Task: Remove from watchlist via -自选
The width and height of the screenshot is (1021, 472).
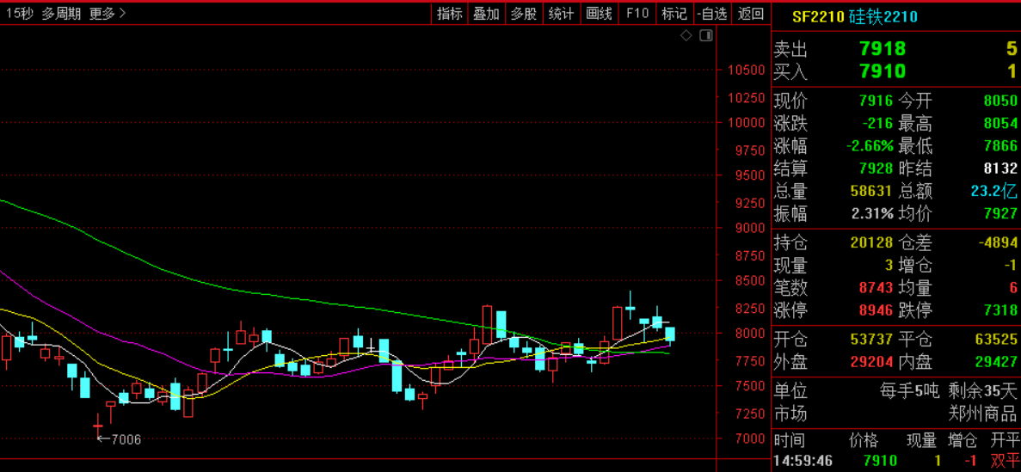Action: 712,13
